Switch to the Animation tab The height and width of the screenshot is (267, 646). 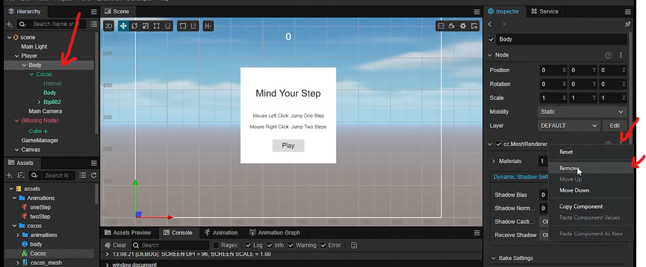pyautogui.click(x=221, y=233)
